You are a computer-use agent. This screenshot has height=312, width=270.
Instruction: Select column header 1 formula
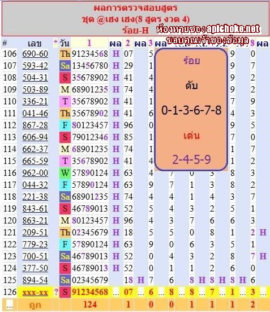(x=89, y=43)
